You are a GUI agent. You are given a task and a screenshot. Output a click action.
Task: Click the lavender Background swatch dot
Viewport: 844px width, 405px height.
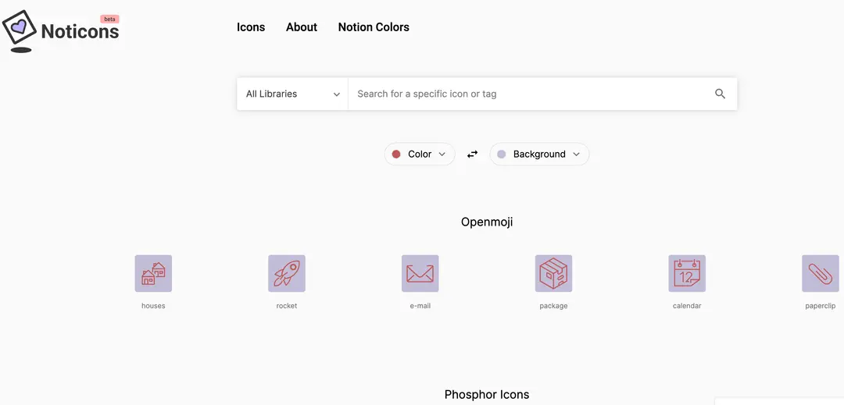click(x=502, y=155)
